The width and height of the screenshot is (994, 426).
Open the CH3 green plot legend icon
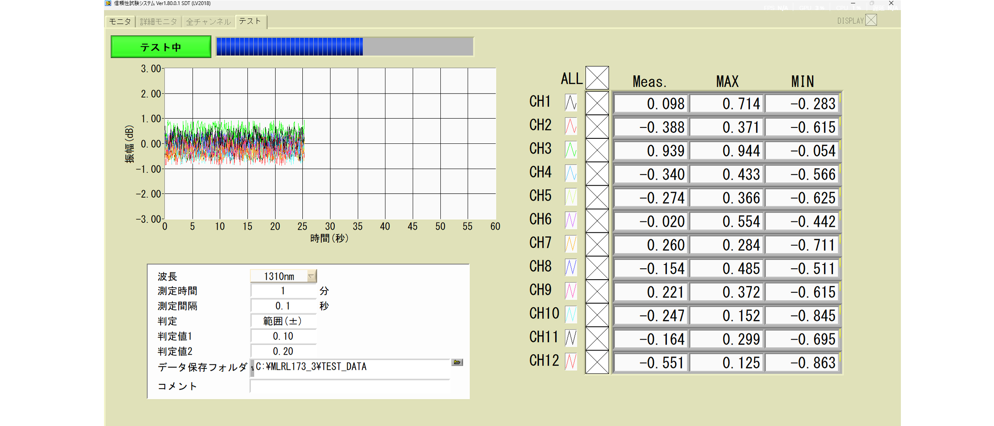(x=571, y=150)
